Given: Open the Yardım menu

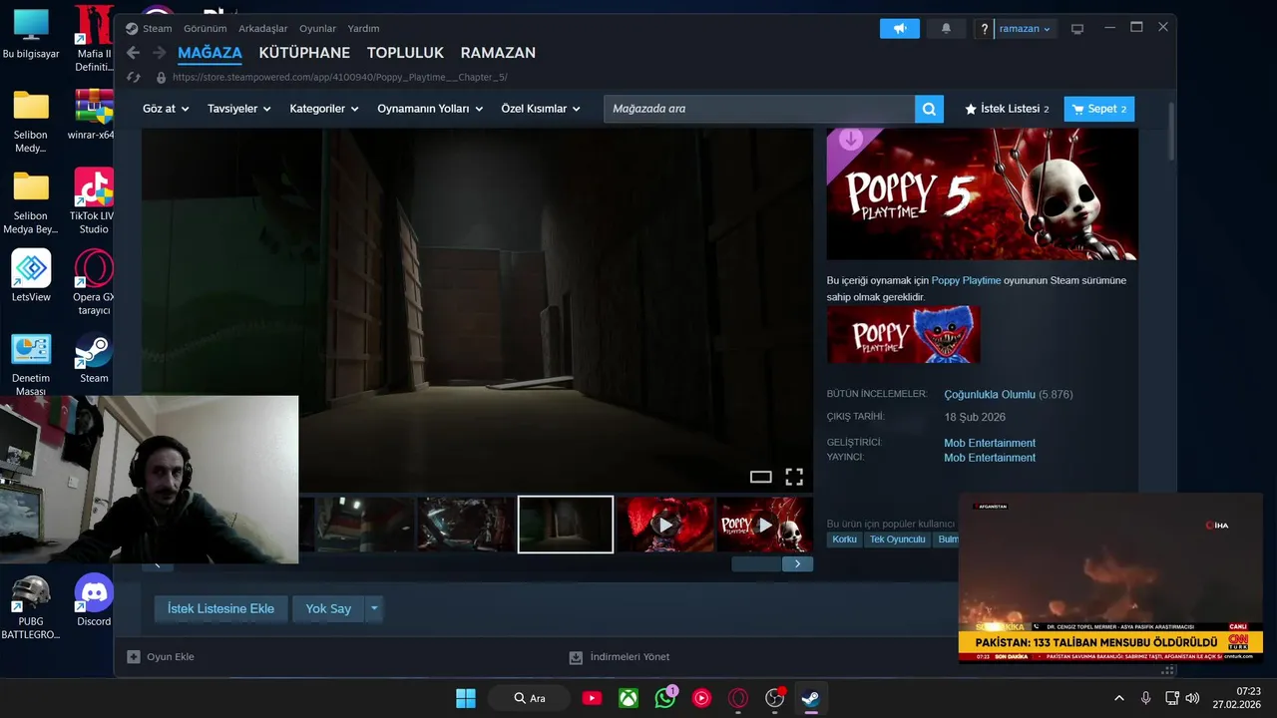Looking at the screenshot, I should 363,29.
